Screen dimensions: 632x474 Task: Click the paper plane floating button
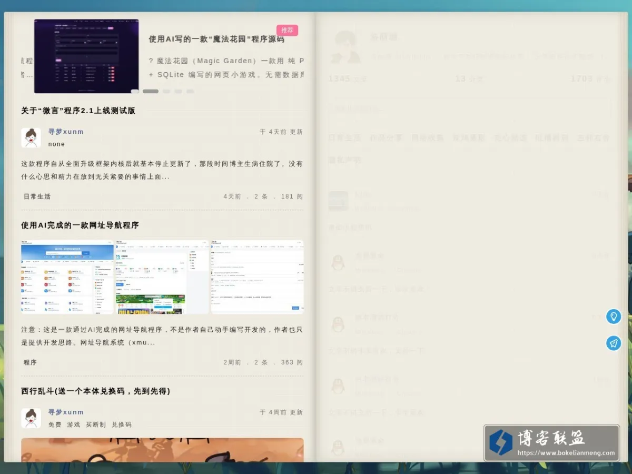(x=614, y=343)
